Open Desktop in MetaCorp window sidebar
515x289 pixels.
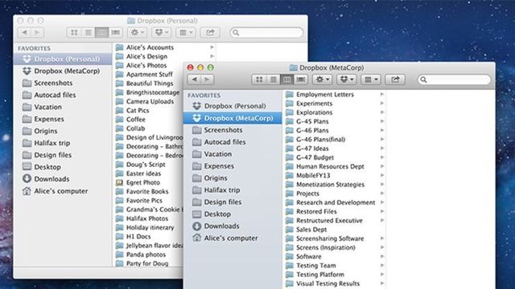pyautogui.click(x=233, y=214)
